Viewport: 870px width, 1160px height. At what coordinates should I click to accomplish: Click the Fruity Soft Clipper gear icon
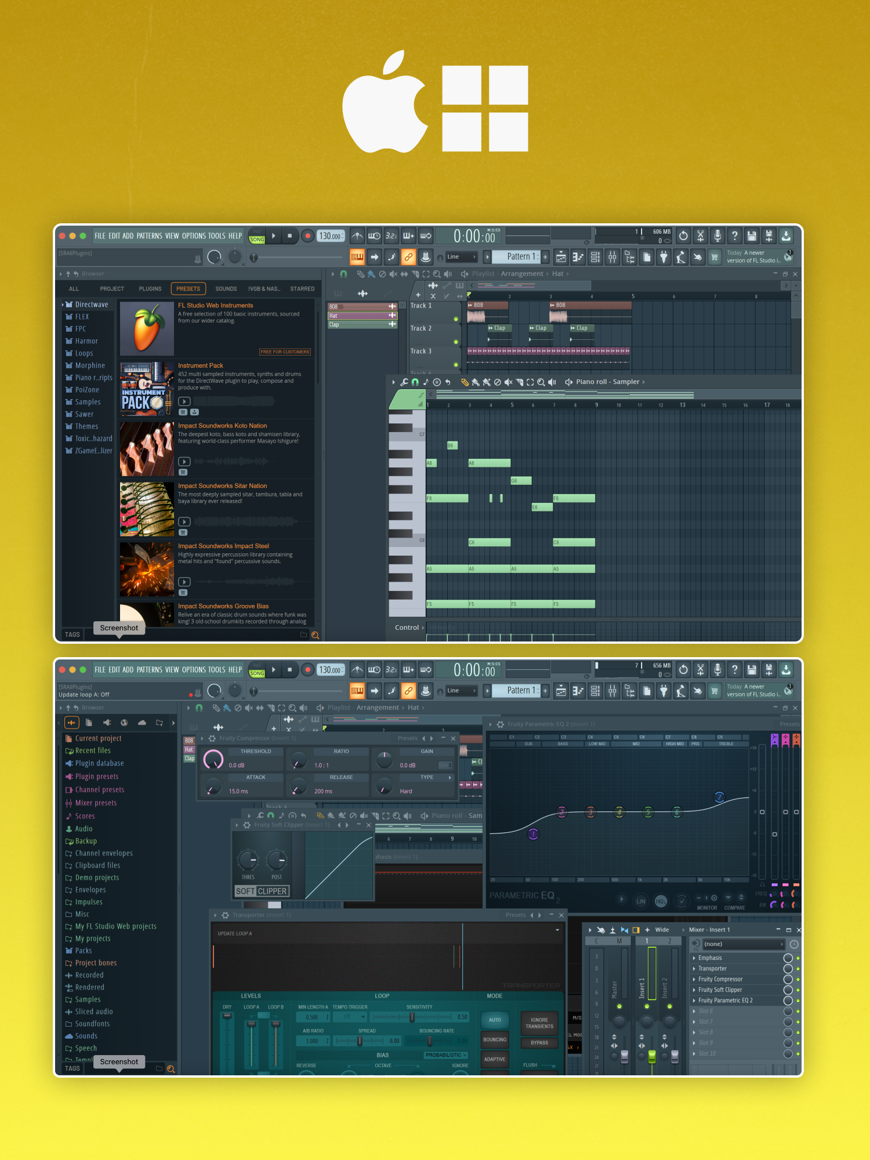click(x=247, y=825)
